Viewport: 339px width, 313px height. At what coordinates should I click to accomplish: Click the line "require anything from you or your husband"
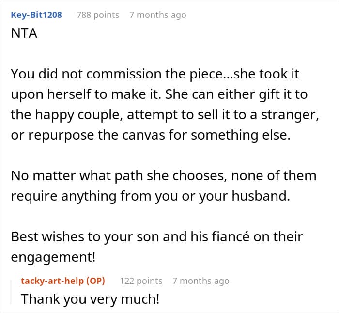[x=151, y=196]
